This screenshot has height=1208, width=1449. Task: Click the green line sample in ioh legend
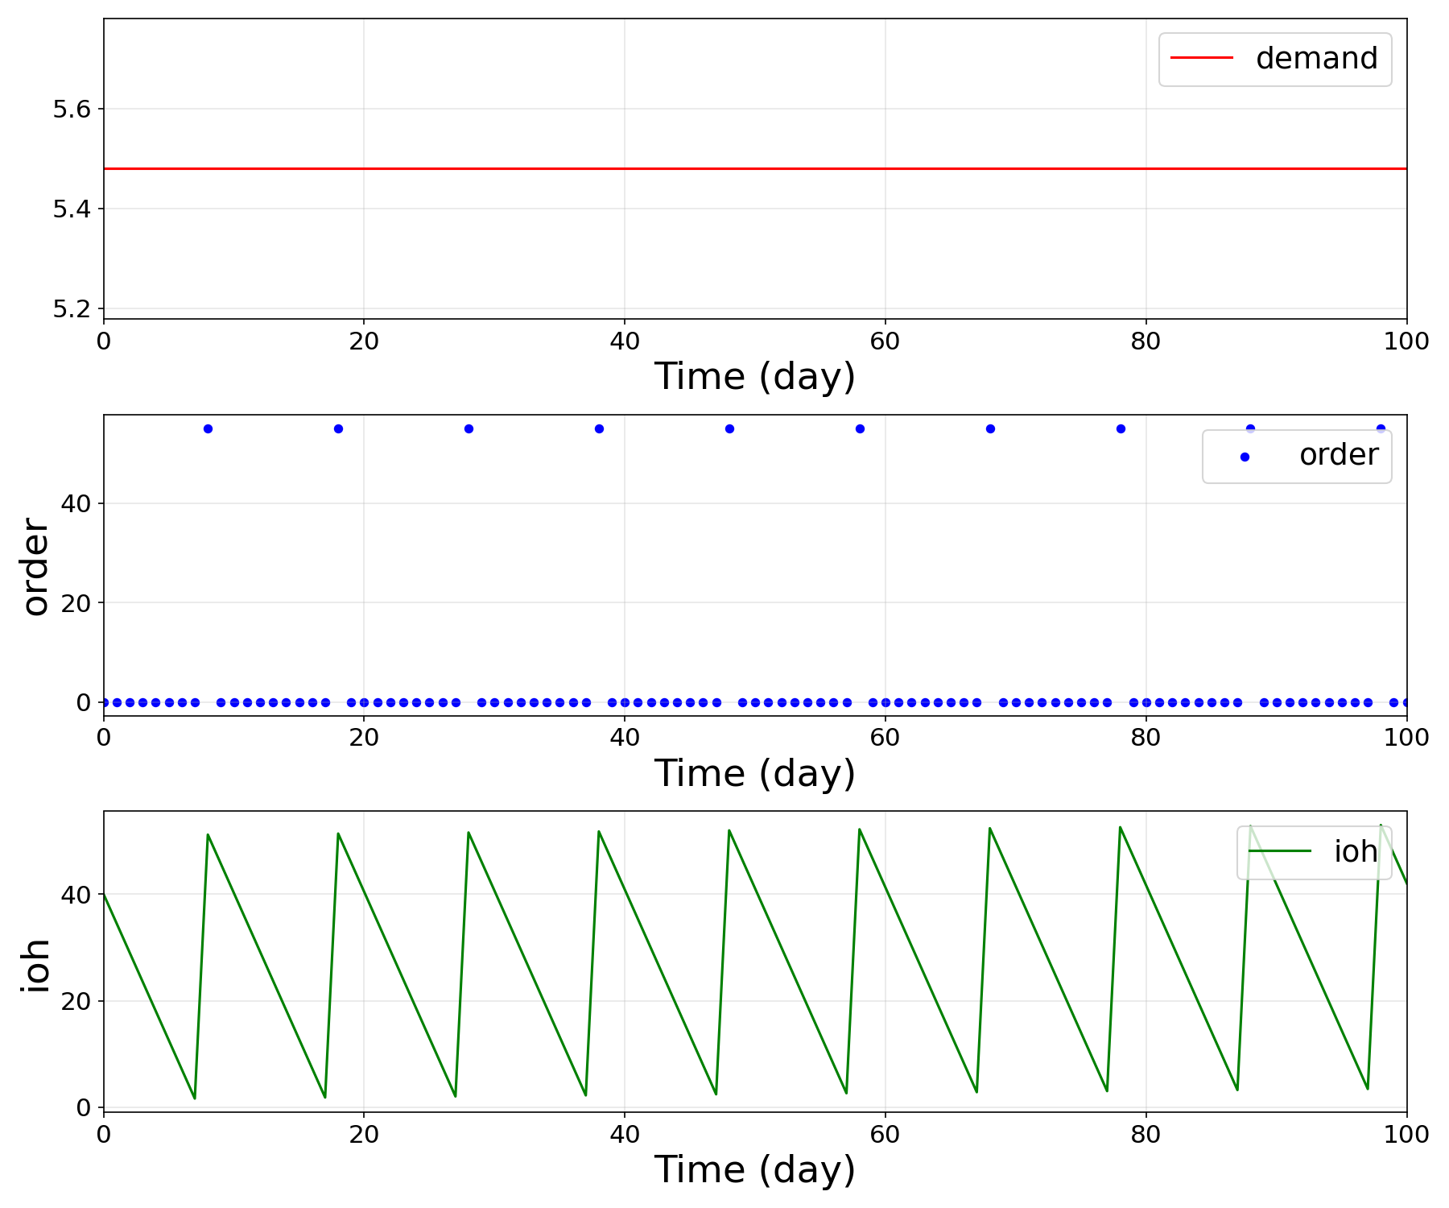click(x=1279, y=852)
